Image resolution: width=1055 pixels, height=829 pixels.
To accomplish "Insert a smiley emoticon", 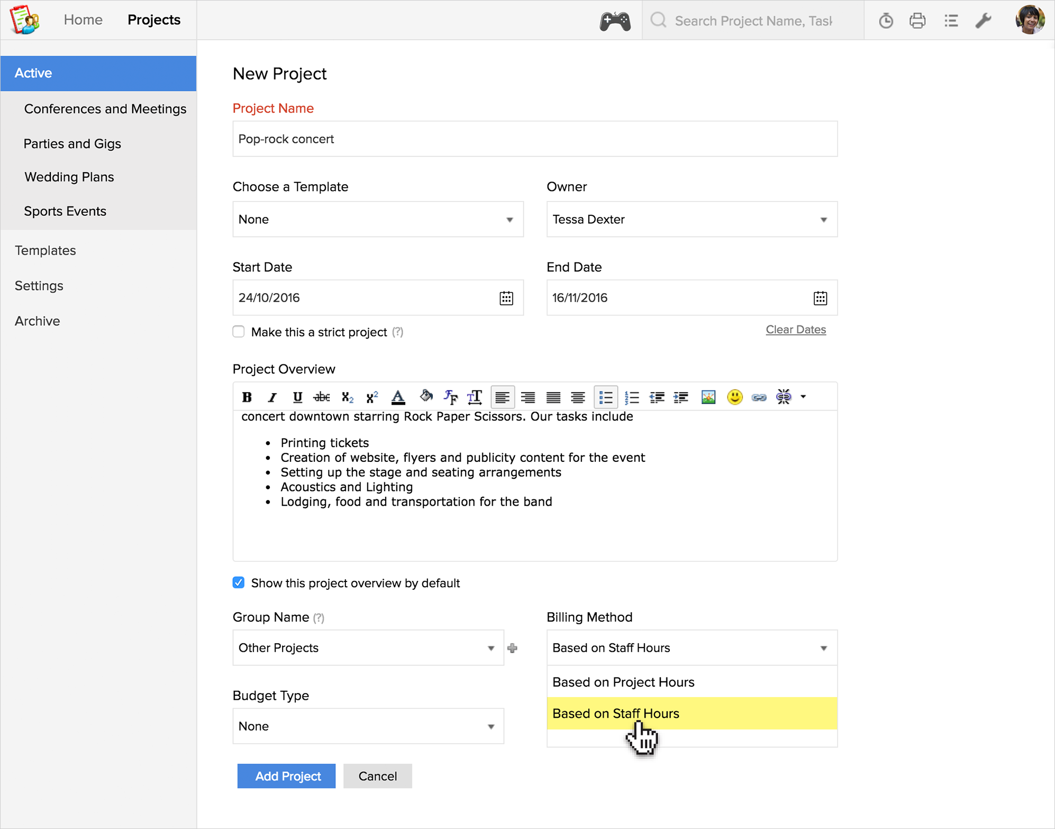I will (x=734, y=397).
